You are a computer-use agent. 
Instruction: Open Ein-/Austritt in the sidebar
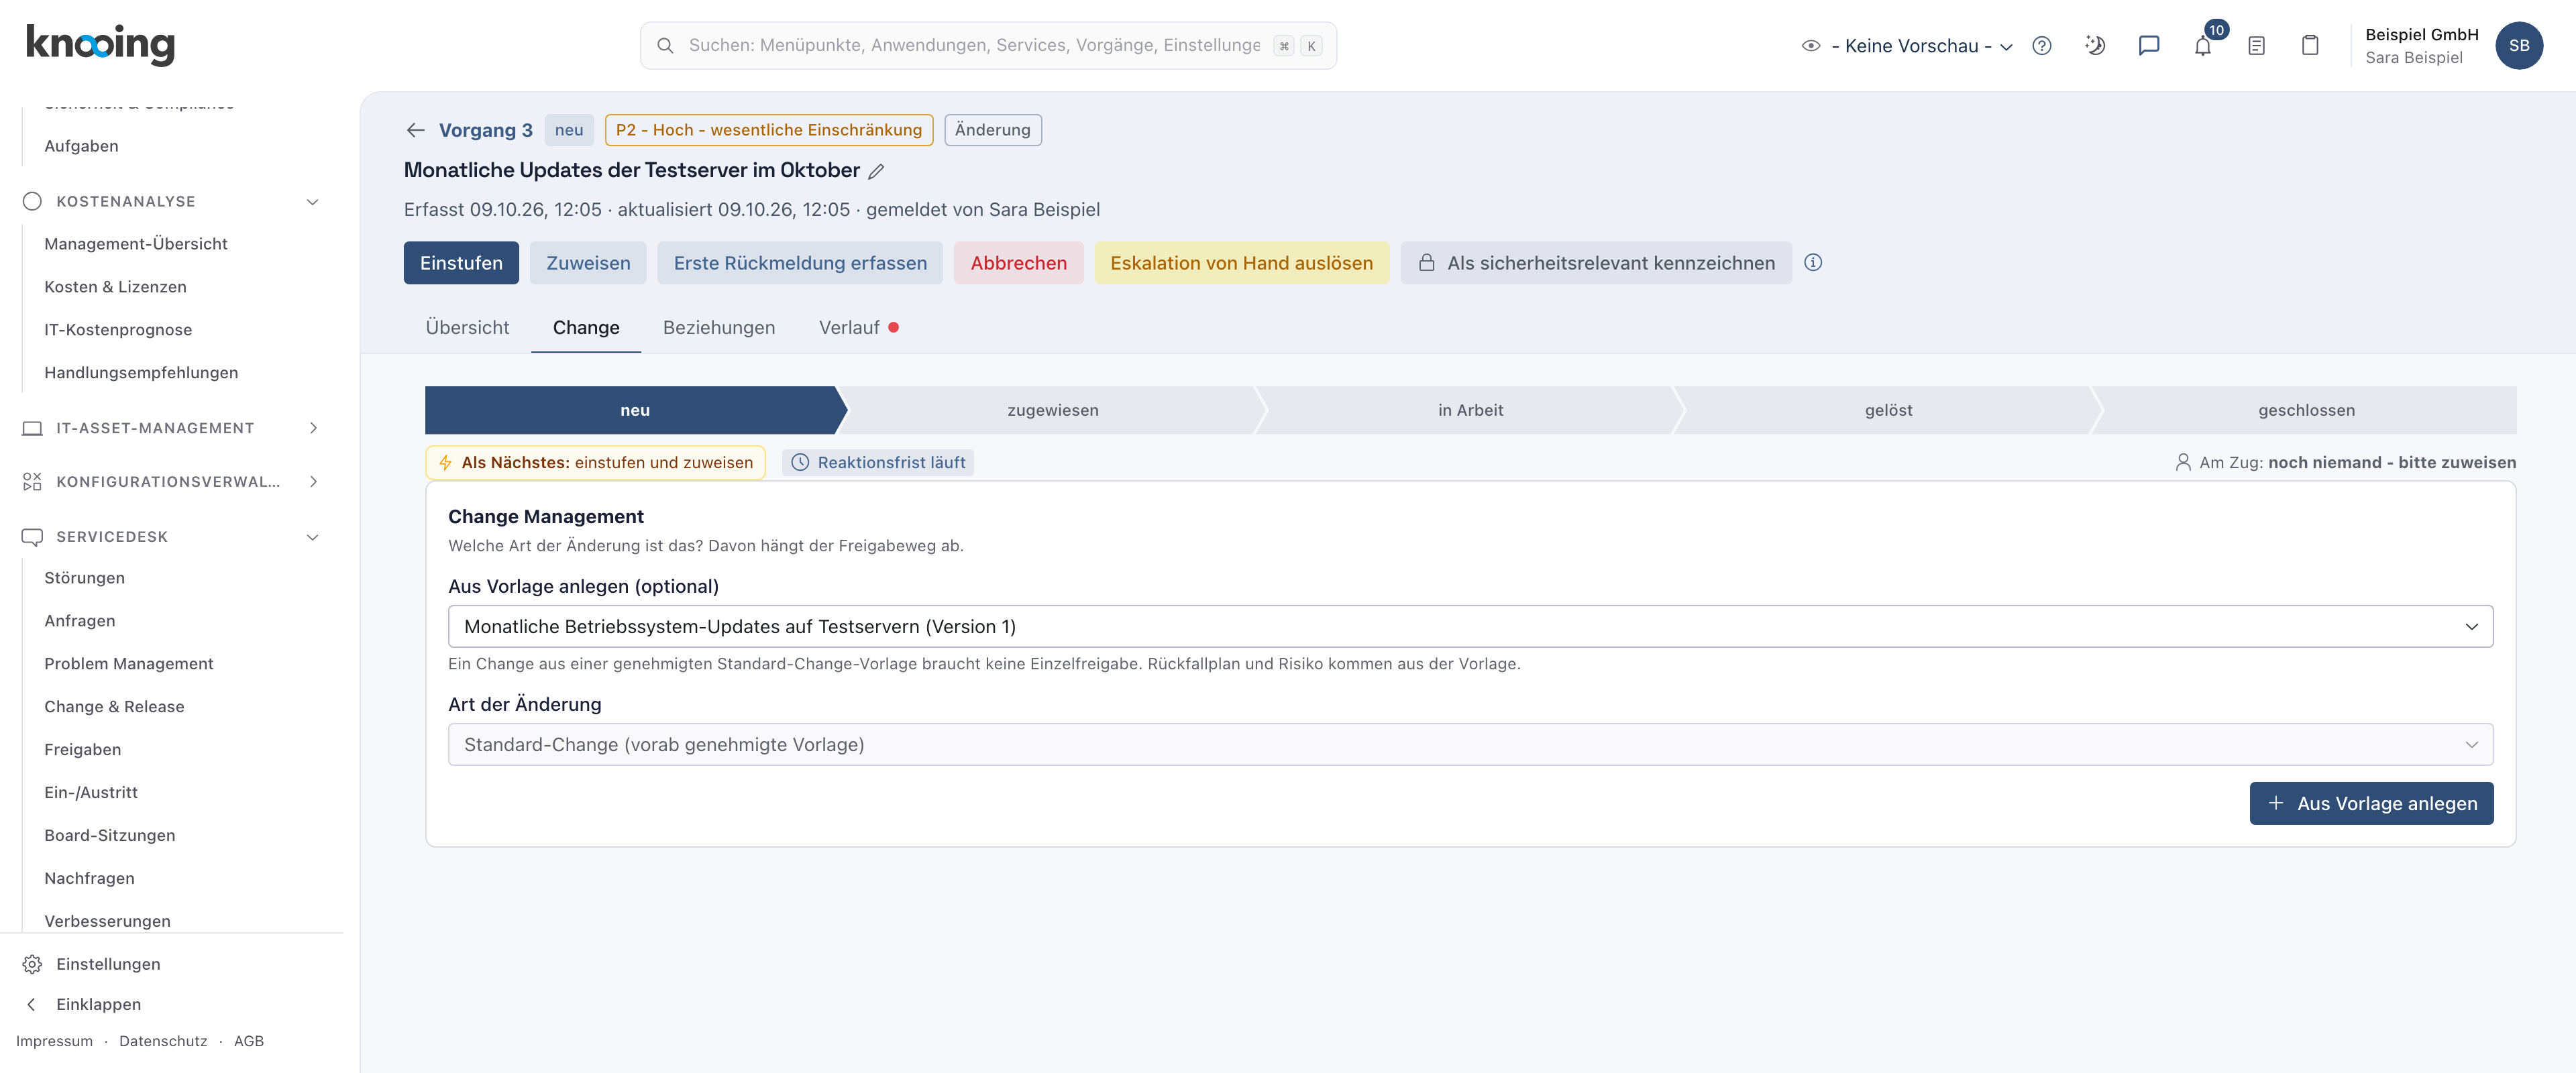click(91, 793)
